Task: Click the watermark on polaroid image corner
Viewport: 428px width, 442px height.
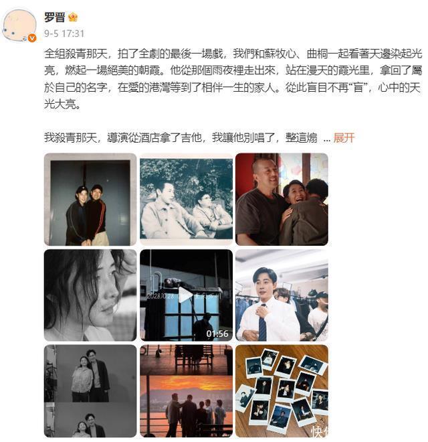Action: [320, 432]
